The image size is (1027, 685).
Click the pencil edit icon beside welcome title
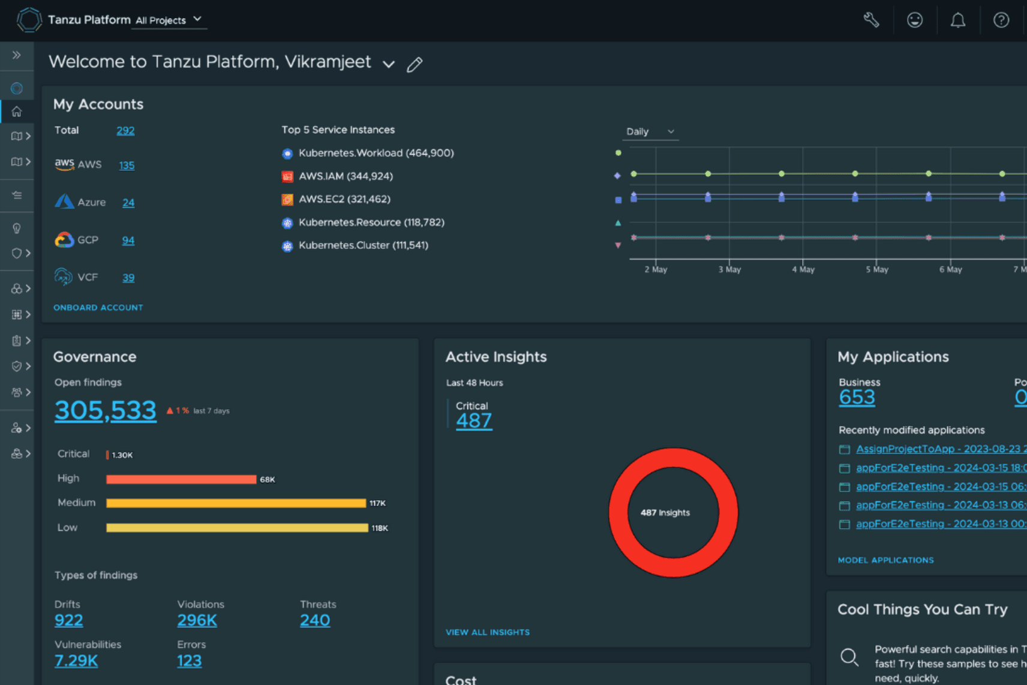[415, 64]
